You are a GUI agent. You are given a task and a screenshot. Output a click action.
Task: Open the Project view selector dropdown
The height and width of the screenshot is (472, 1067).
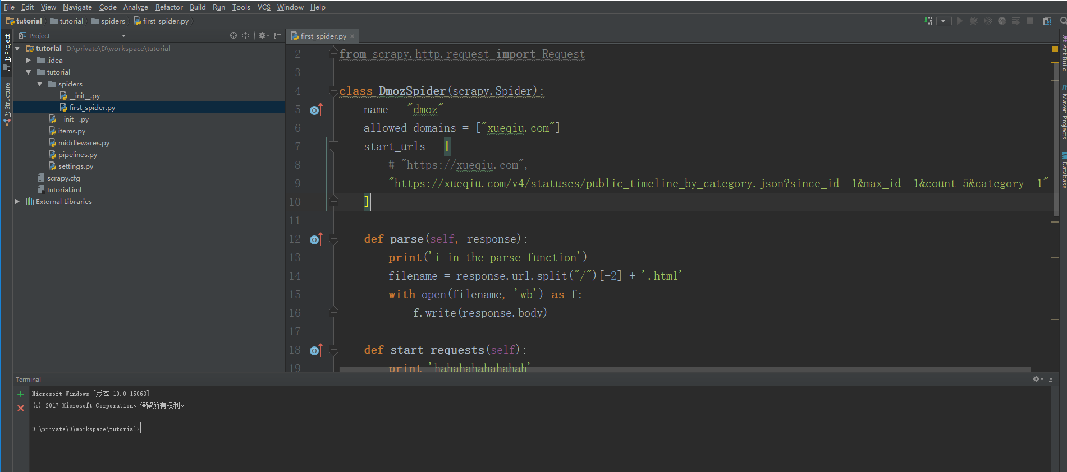(123, 36)
